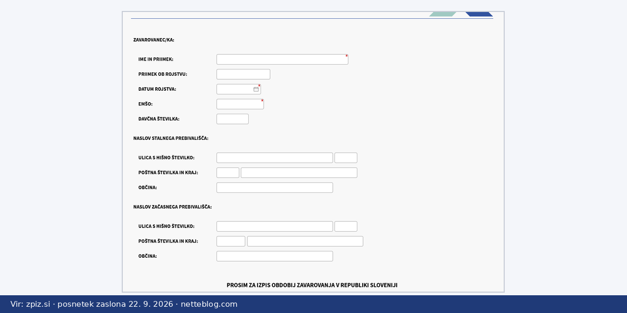Focus the street field under stalnega prebivališča

pyautogui.click(x=275, y=158)
